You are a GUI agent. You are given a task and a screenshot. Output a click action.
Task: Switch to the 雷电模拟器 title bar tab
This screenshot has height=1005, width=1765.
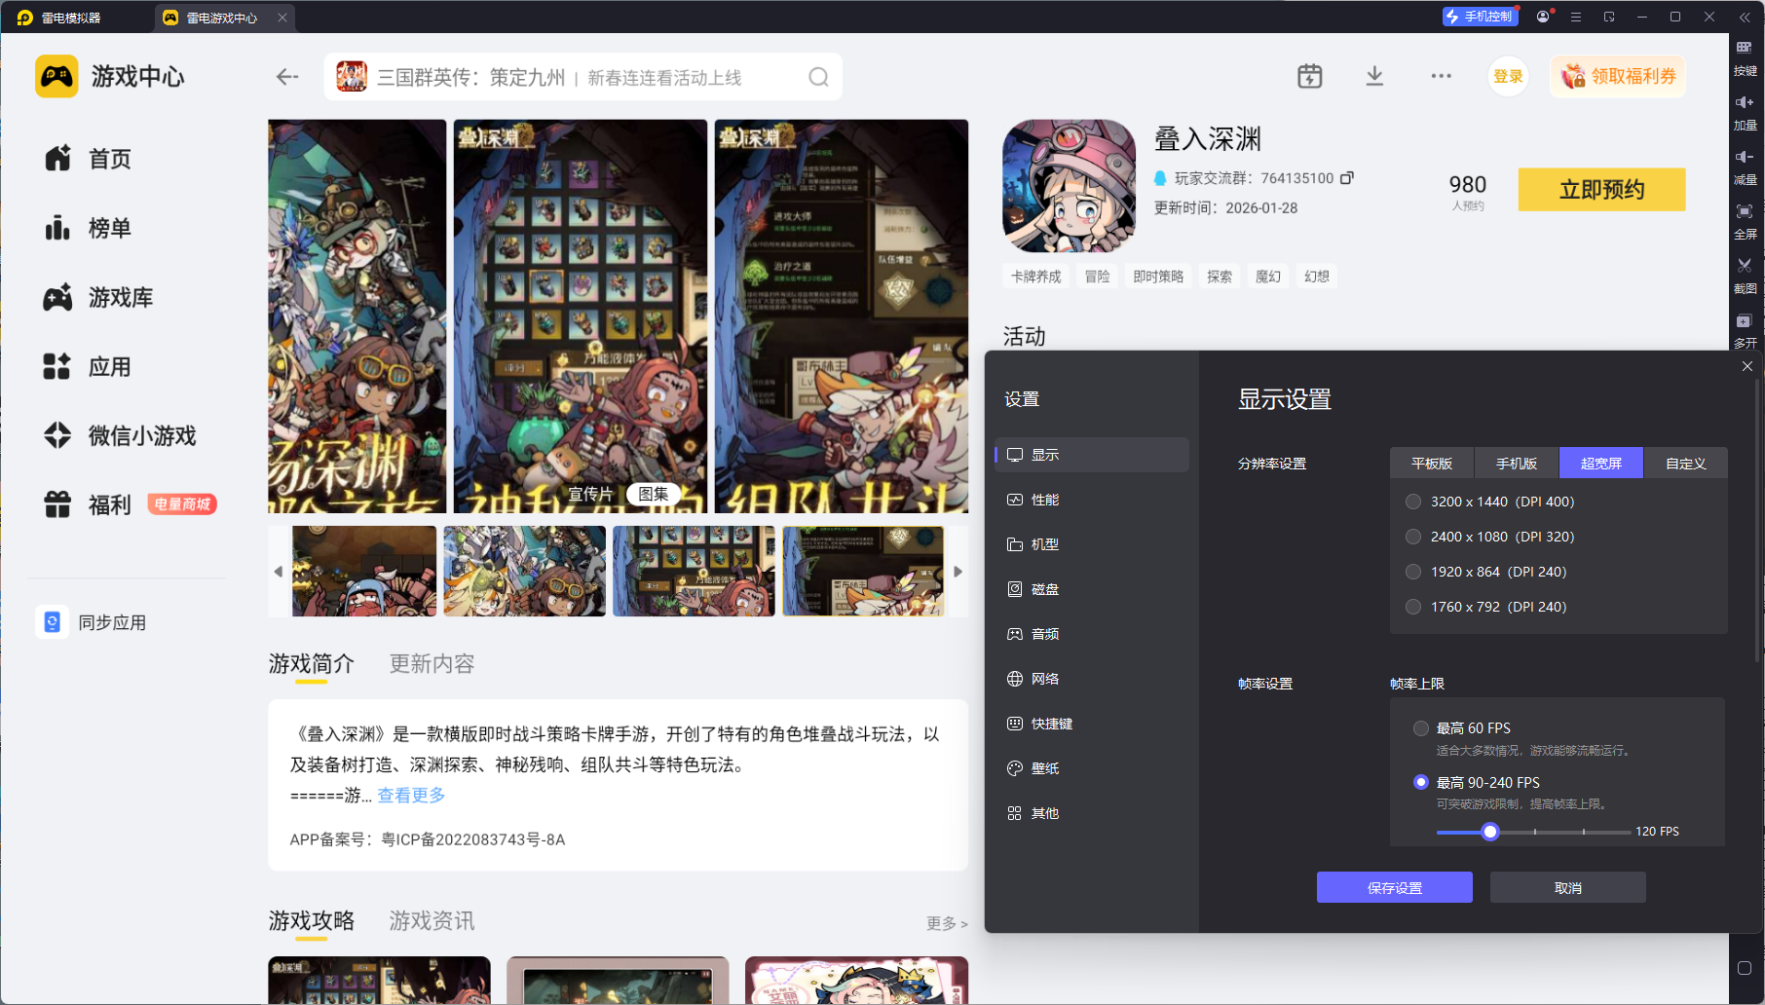click(x=60, y=18)
